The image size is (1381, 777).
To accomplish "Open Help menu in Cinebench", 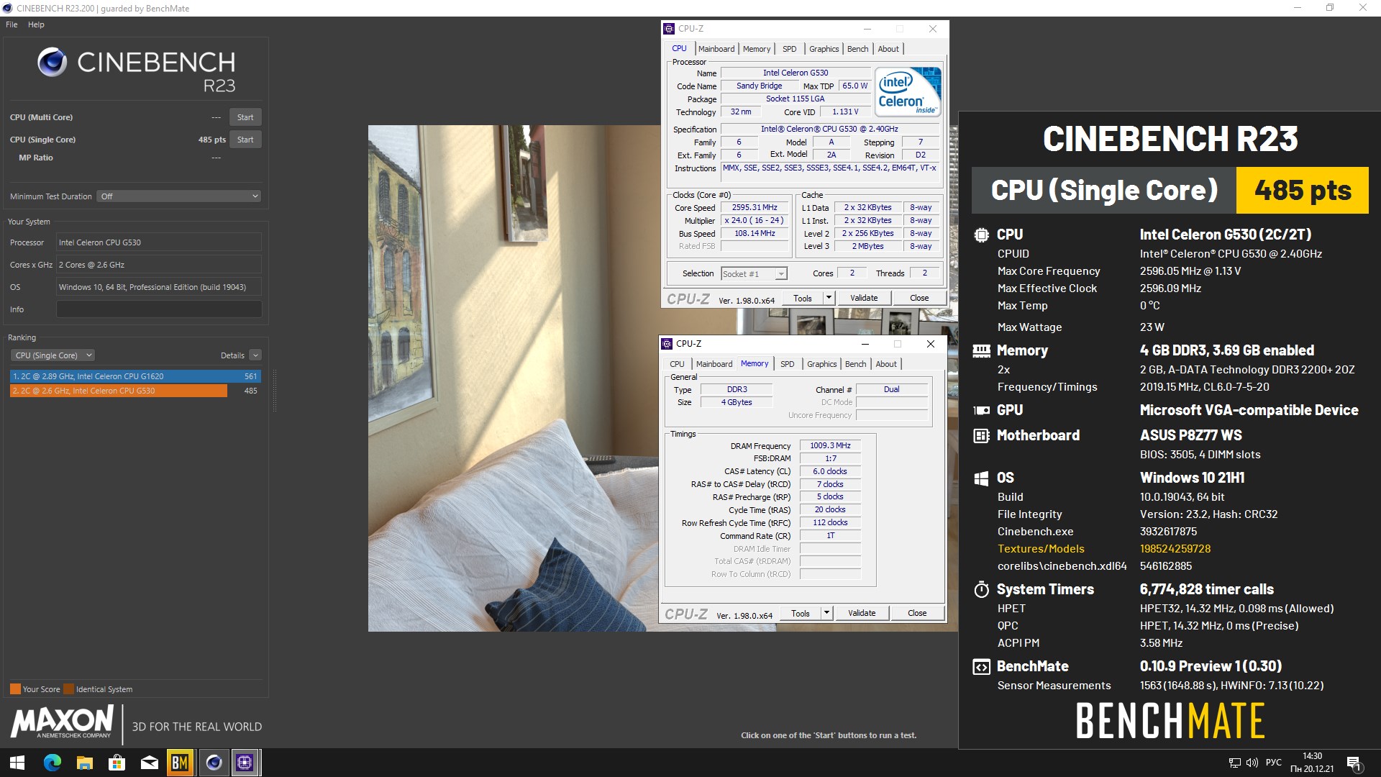I will pyautogui.click(x=36, y=24).
